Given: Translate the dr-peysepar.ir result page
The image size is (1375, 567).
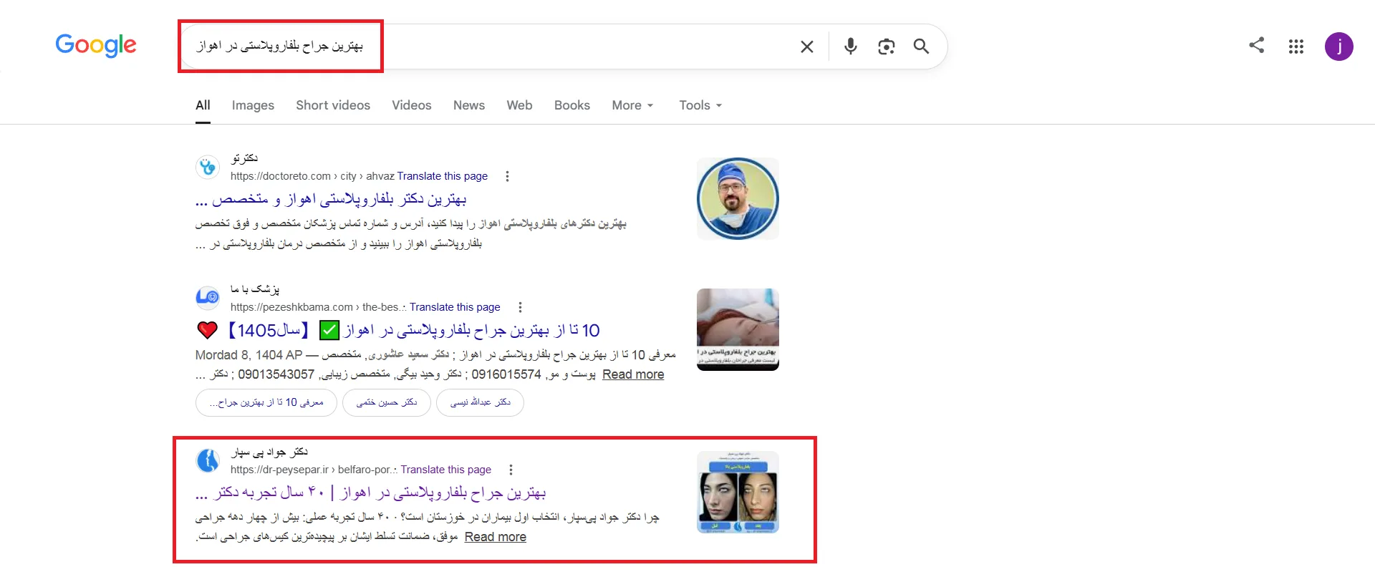Looking at the screenshot, I should [x=446, y=470].
